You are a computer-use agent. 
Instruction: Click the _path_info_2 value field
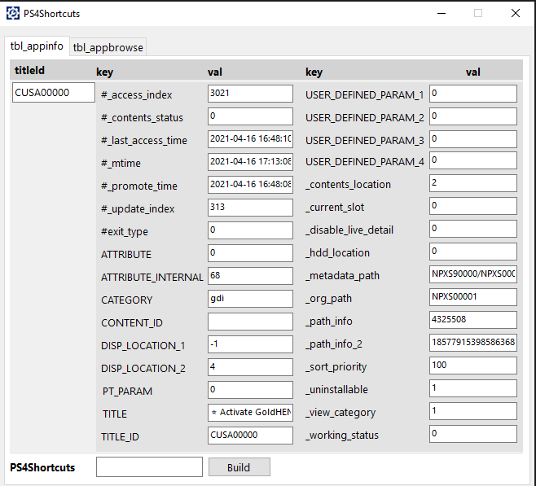coord(473,343)
